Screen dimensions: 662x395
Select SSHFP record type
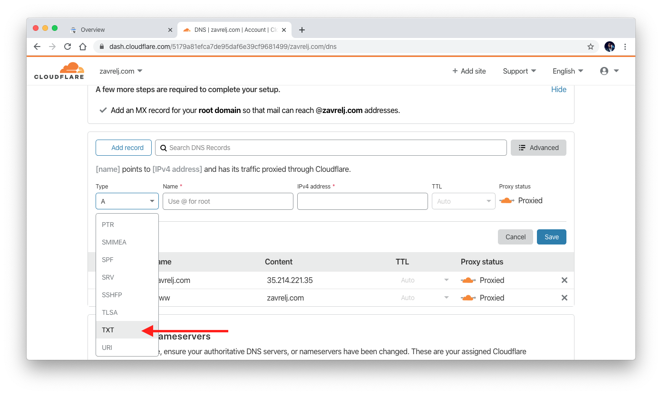[127, 295]
